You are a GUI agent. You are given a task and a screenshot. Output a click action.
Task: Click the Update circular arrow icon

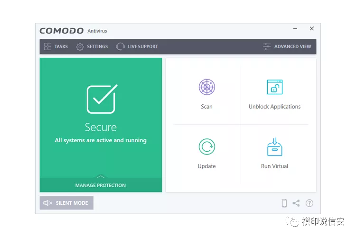[206, 147]
